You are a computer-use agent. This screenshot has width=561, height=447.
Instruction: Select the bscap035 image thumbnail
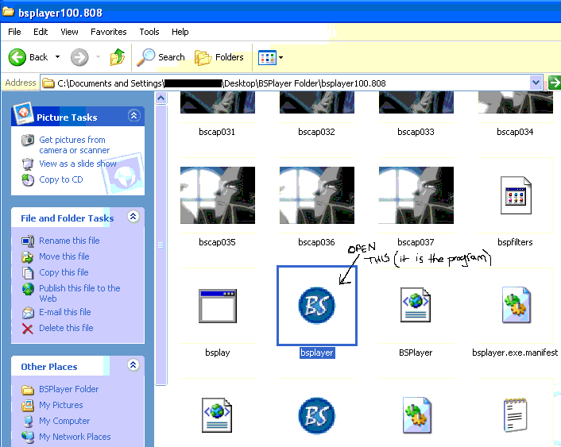[218, 195]
